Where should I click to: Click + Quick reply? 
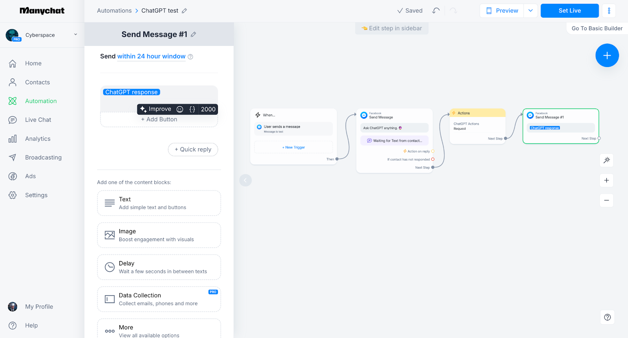[x=193, y=149]
